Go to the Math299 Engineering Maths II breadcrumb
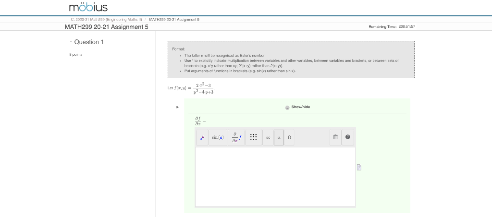Screen dimensions: 492x217 point(107,19)
